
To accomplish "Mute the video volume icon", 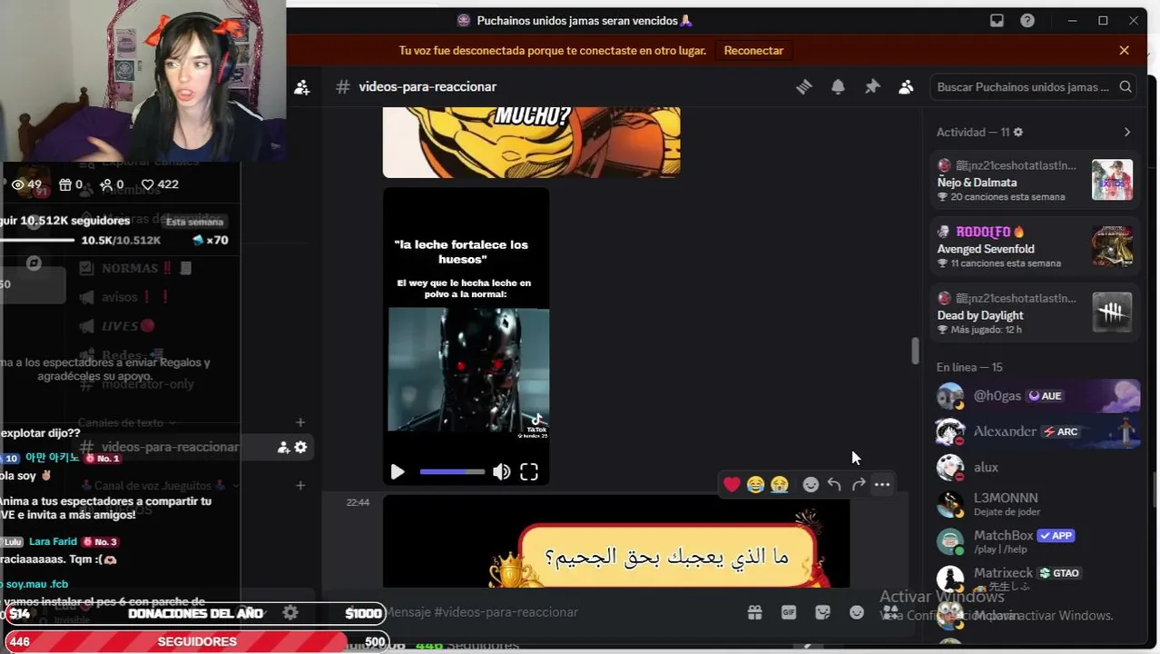I will [x=501, y=471].
